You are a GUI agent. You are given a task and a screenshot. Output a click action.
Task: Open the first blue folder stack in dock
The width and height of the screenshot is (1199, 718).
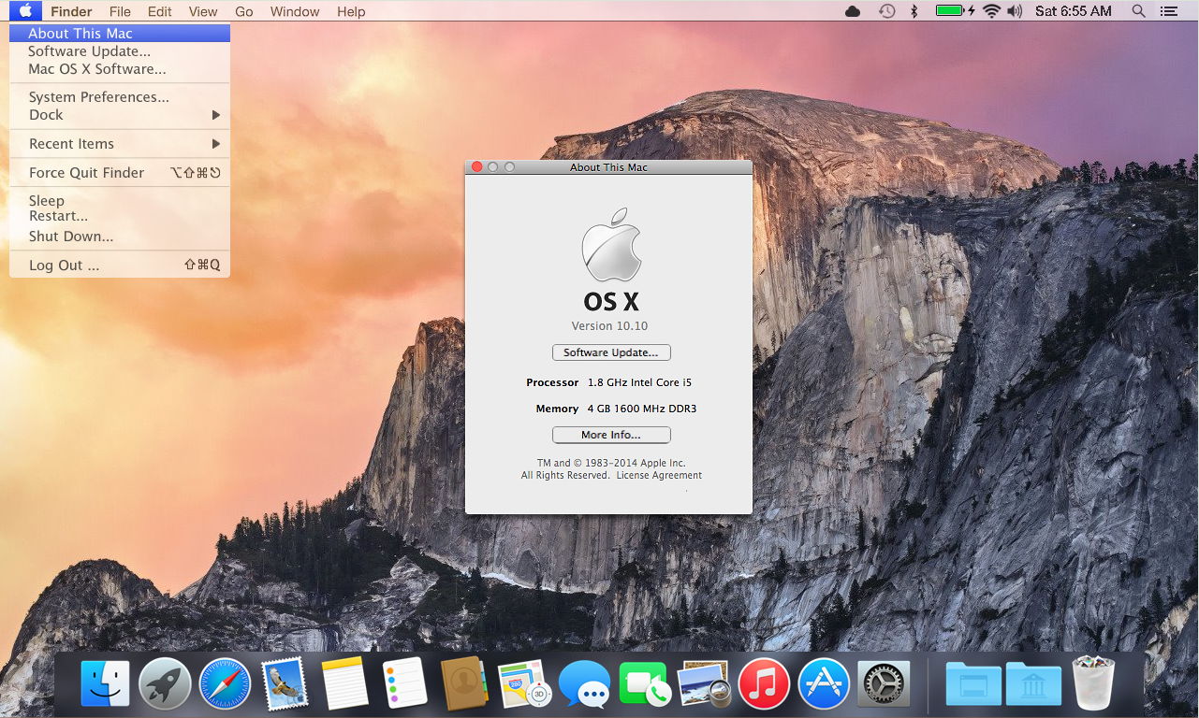click(973, 683)
